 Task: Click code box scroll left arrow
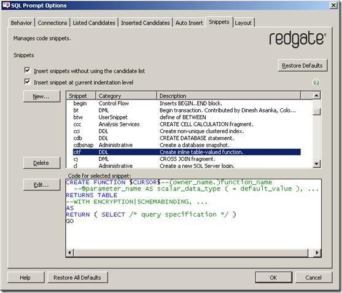click(69, 252)
